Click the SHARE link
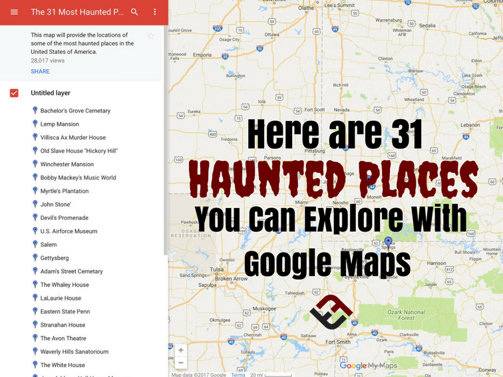 [40, 71]
